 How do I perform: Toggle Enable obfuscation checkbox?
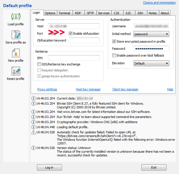pos(70,34)
